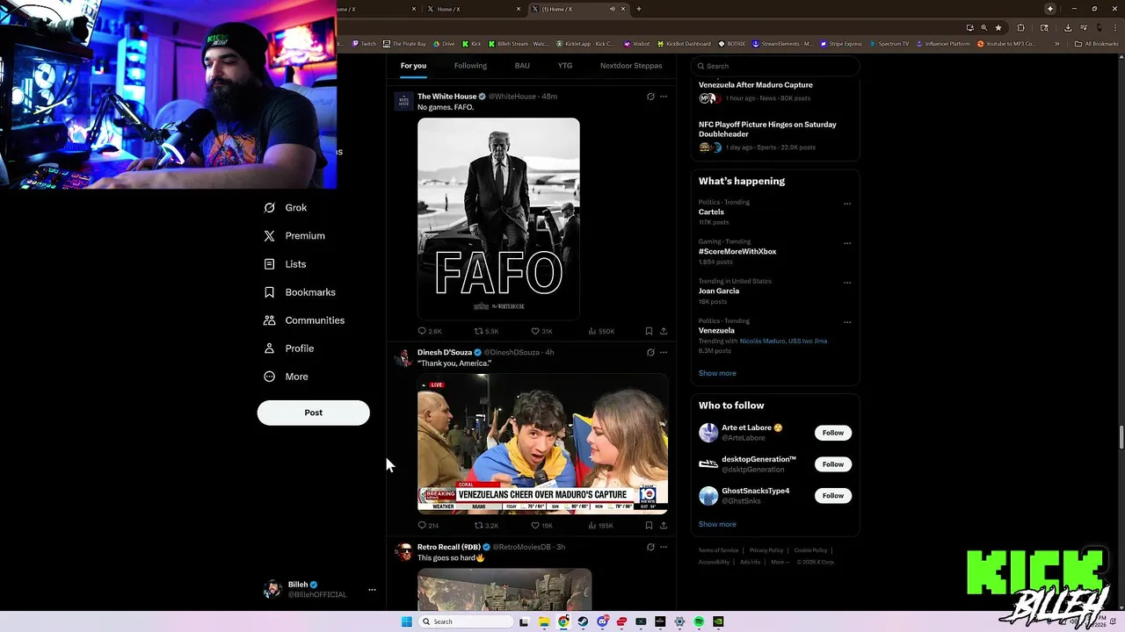Share Dinesh D'Souza post
Image resolution: width=1125 pixels, height=632 pixels.
pyautogui.click(x=664, y=526)
